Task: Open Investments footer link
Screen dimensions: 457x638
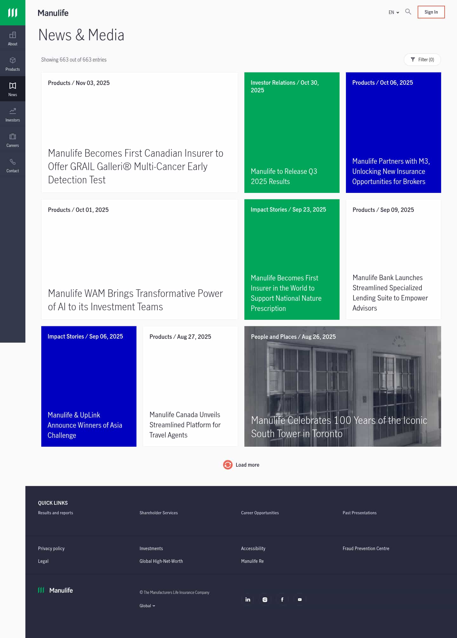Action: pyautogui.click(x=151, y=549)
